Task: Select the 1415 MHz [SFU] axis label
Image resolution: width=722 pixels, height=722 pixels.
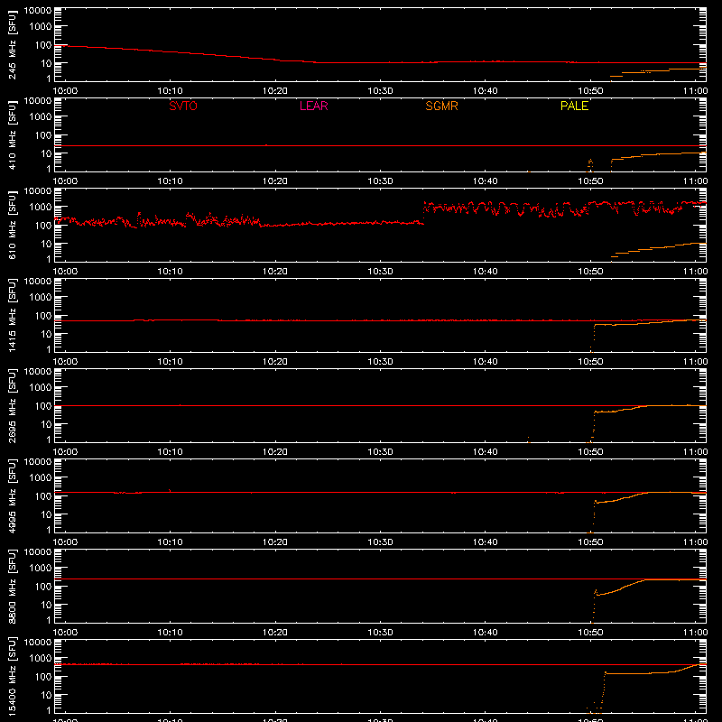Action: pos(13,315)
